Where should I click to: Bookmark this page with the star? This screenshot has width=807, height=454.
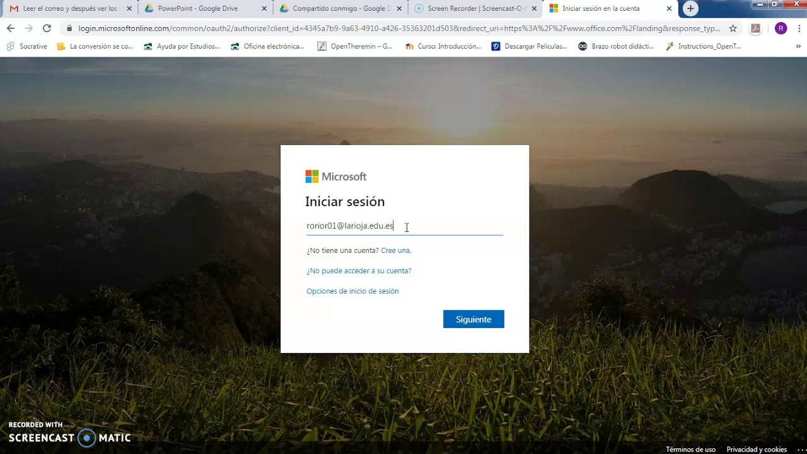tap(733, 28)
